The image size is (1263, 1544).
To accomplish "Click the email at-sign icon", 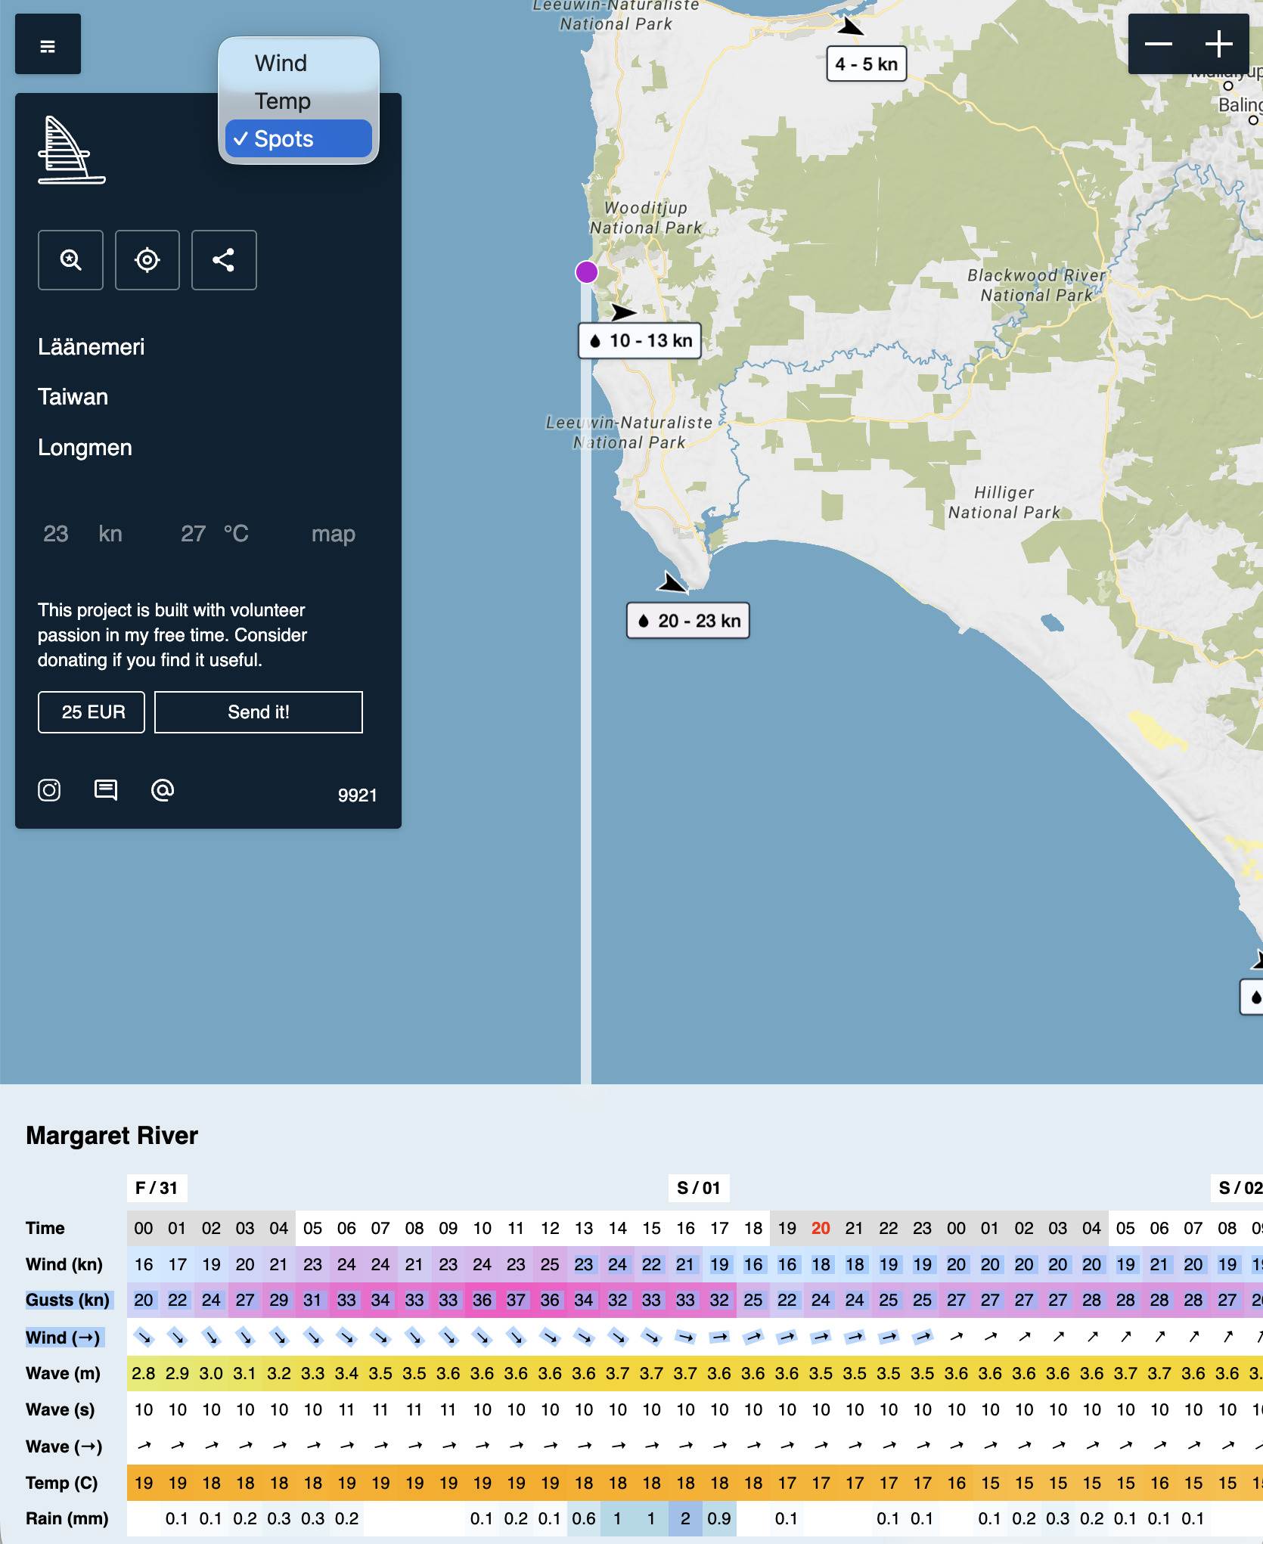I will coord(162,790).
